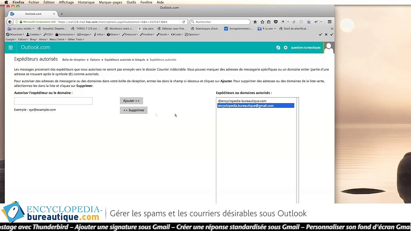Click the Pocket icon in toolbar
The image size is (411, 231).
[x=275, y=22]
